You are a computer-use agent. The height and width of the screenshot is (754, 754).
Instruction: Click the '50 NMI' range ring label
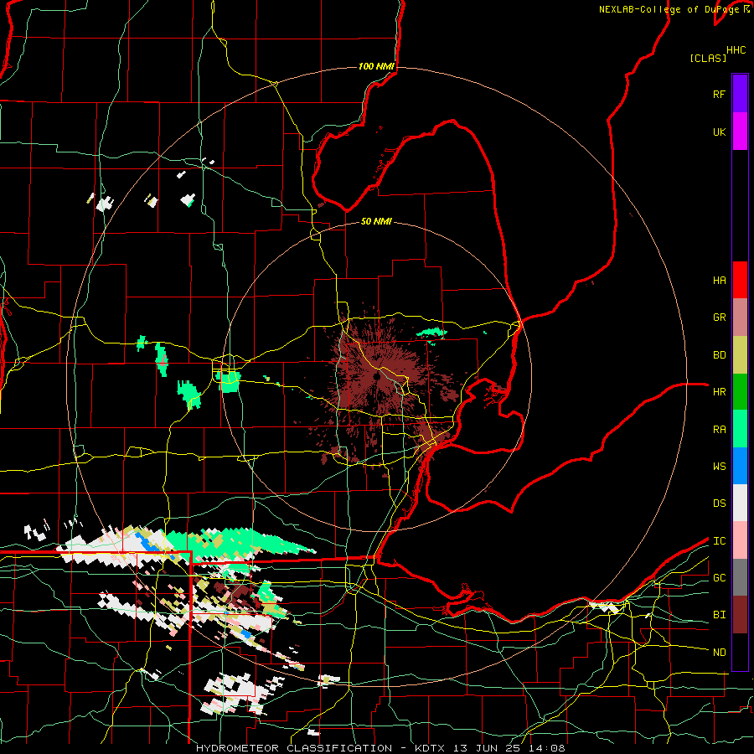[376, 221]
